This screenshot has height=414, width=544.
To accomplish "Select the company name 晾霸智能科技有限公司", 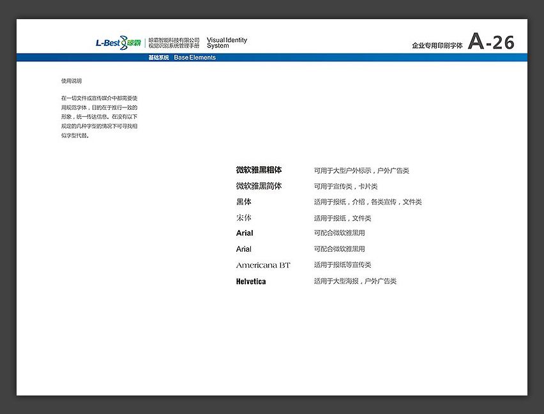I will point(174,40).
